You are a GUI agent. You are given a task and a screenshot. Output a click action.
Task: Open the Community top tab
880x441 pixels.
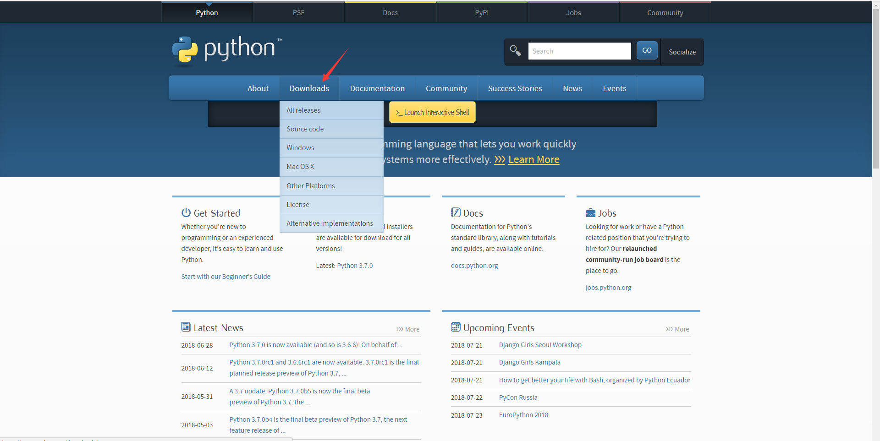[665, 12]
